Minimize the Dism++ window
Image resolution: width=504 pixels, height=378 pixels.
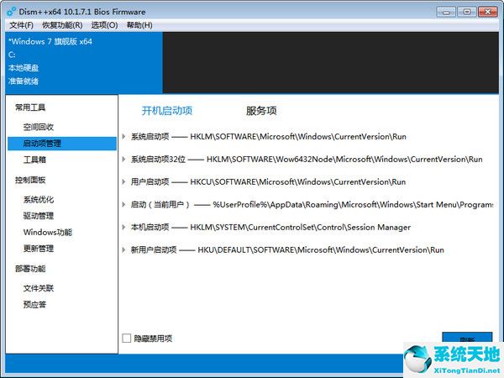(446, 13)
